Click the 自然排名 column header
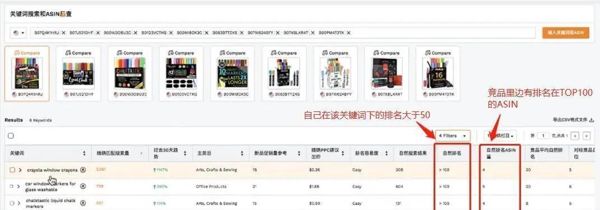600x210 pixels. (452, 153)
